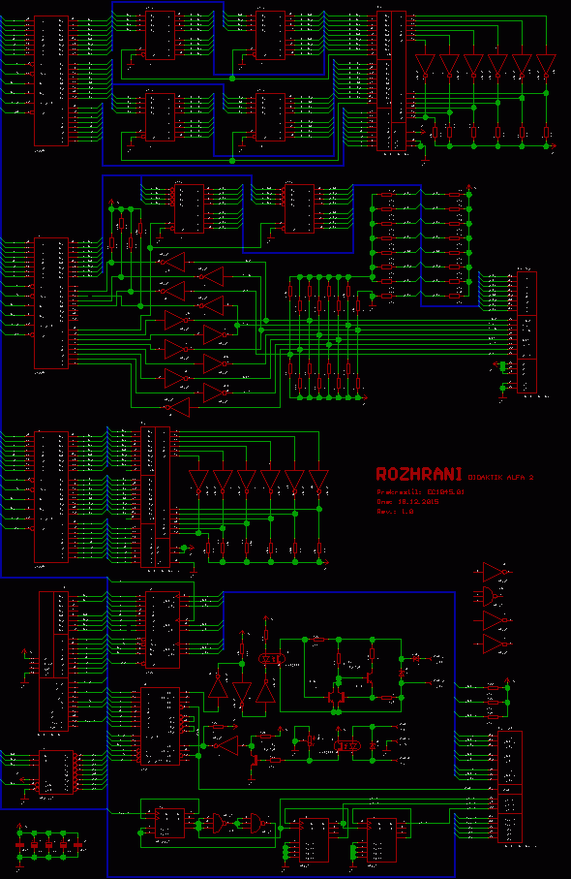Screen dimensions: 571x879
Task: Select the bottommost spare inverter symbol at right
Action: pyautogui.click(x=495, y=644)
